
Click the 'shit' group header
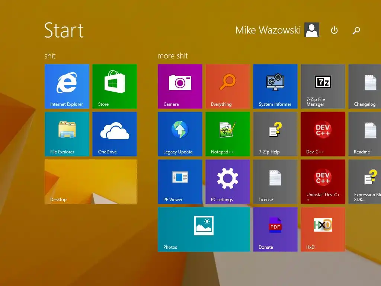click(50, 56)
